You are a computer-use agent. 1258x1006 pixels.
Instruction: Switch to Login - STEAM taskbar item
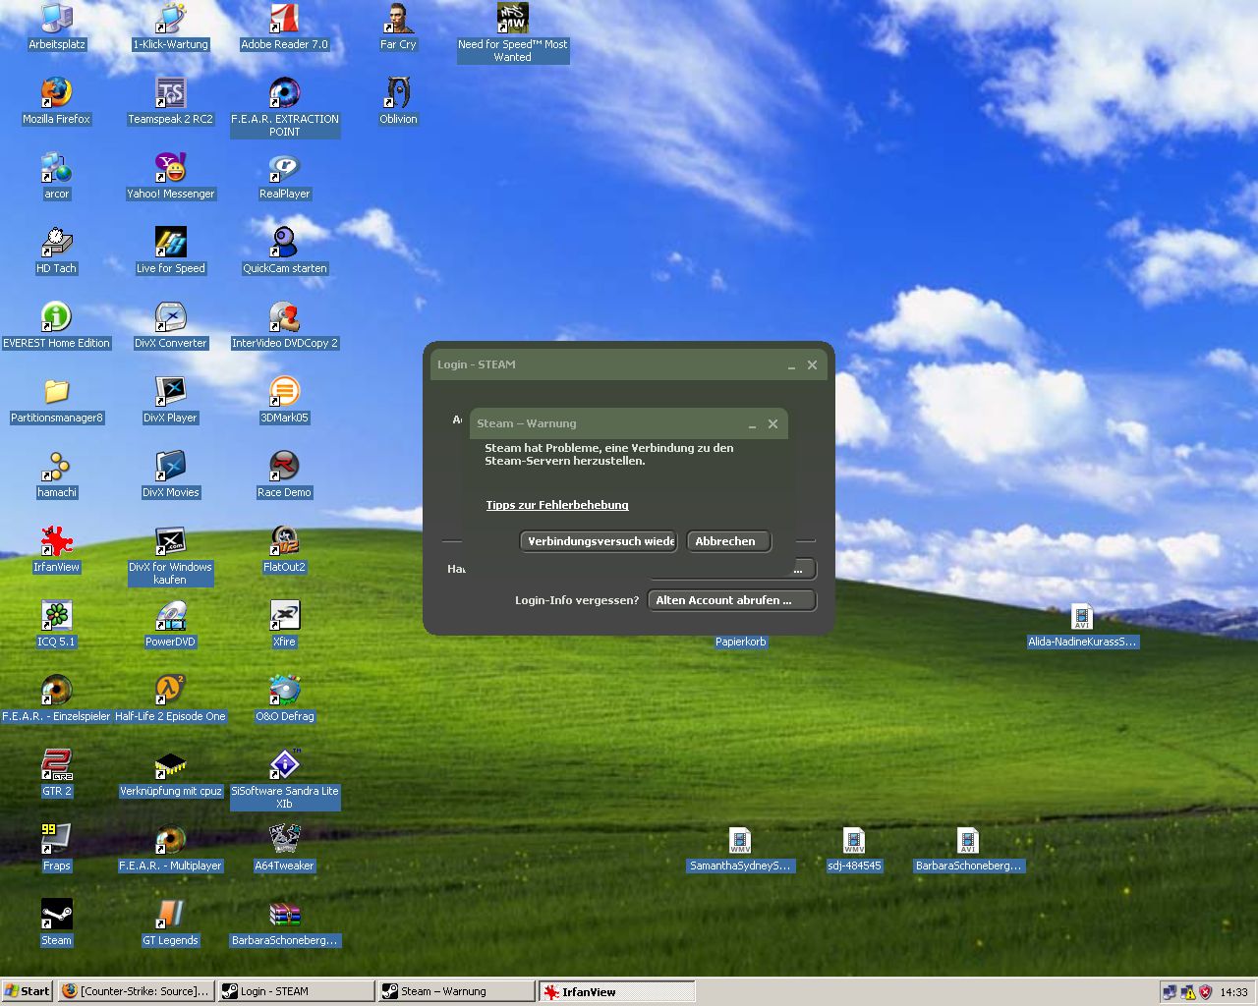click(296, 991)
